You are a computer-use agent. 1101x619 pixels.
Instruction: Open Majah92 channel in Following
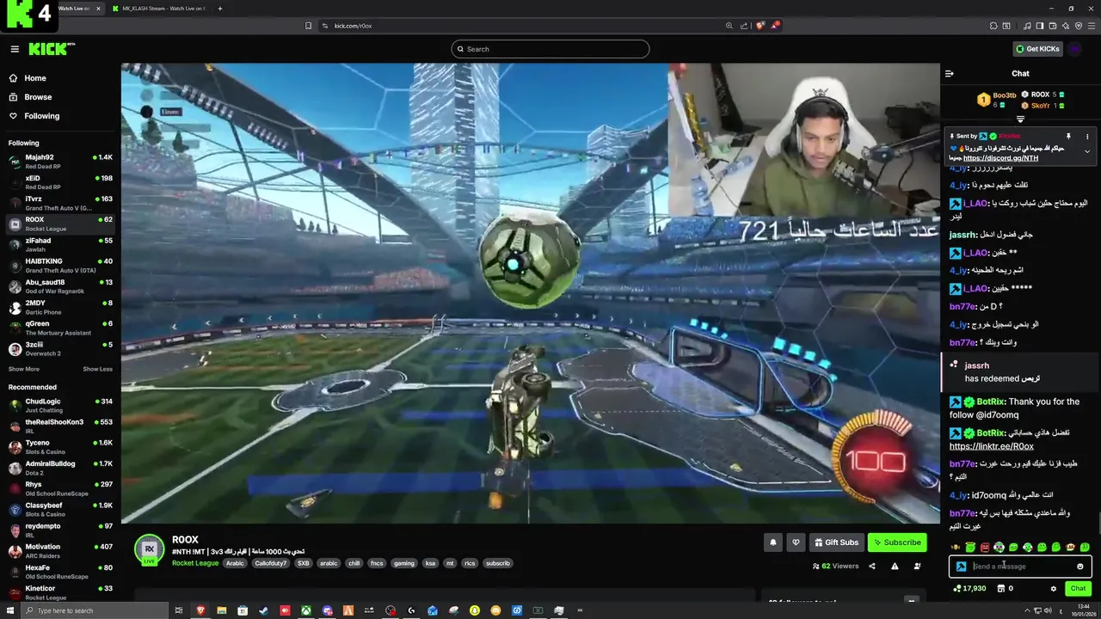[x=60, y=161]
